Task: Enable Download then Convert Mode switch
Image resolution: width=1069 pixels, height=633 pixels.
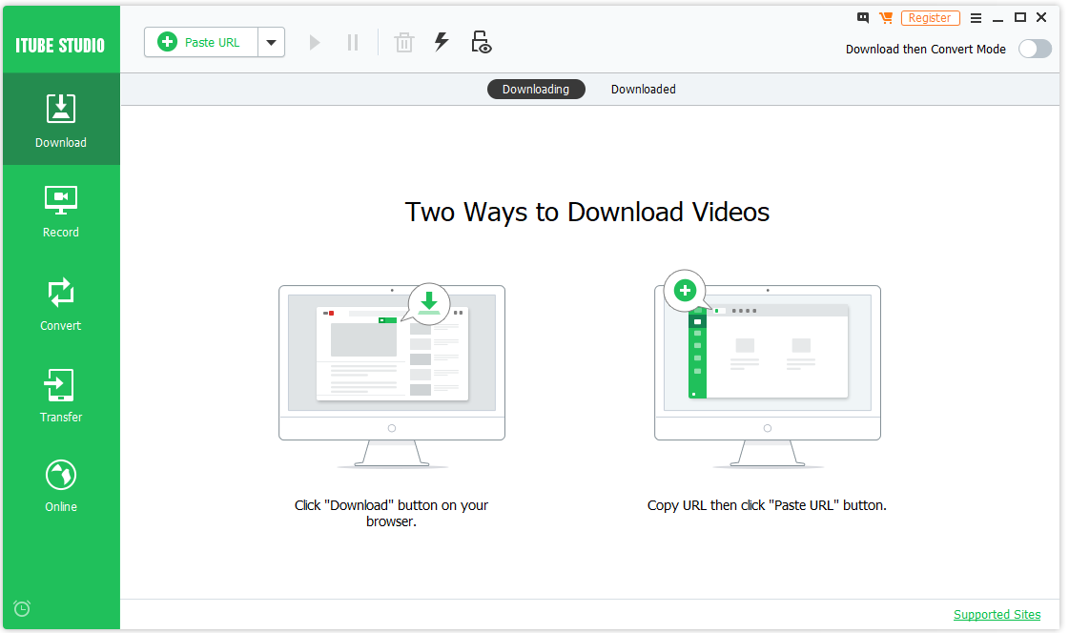Action: coord(1035,49)
